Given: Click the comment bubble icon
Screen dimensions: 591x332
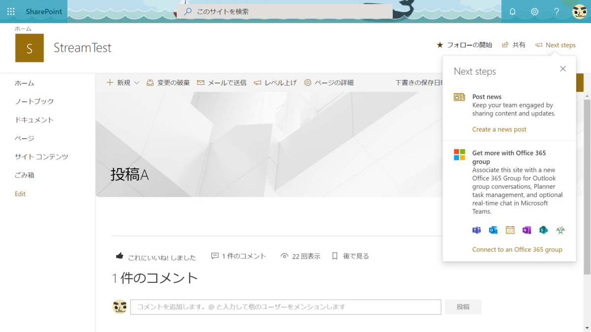Looking at the screenshot, I should [215, 256].
